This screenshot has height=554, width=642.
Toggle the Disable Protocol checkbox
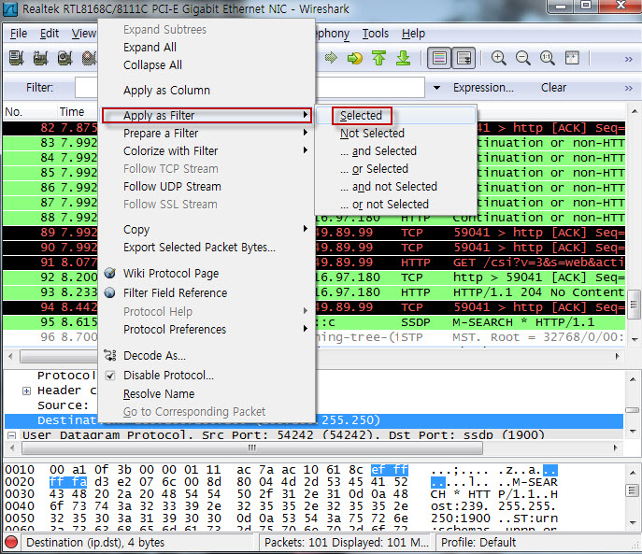(x=109, y=375)
